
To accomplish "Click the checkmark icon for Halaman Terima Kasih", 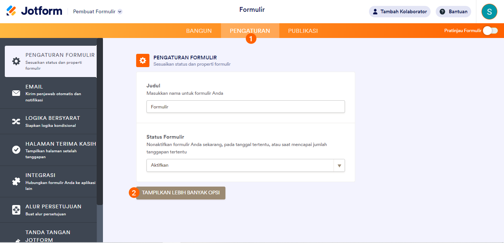I will [x=16, y=150].
